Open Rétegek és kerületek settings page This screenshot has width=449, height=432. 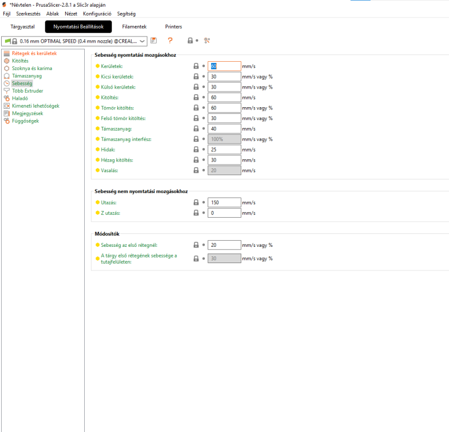[x=34, y=53]
